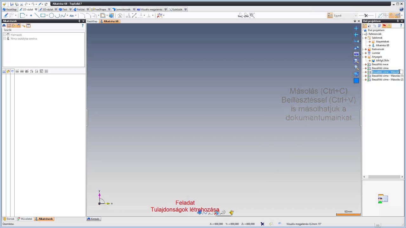Expand the Anyagok folder node
Image resolution: width=406 pixels, height=228 pixels.
coord(366,57)
